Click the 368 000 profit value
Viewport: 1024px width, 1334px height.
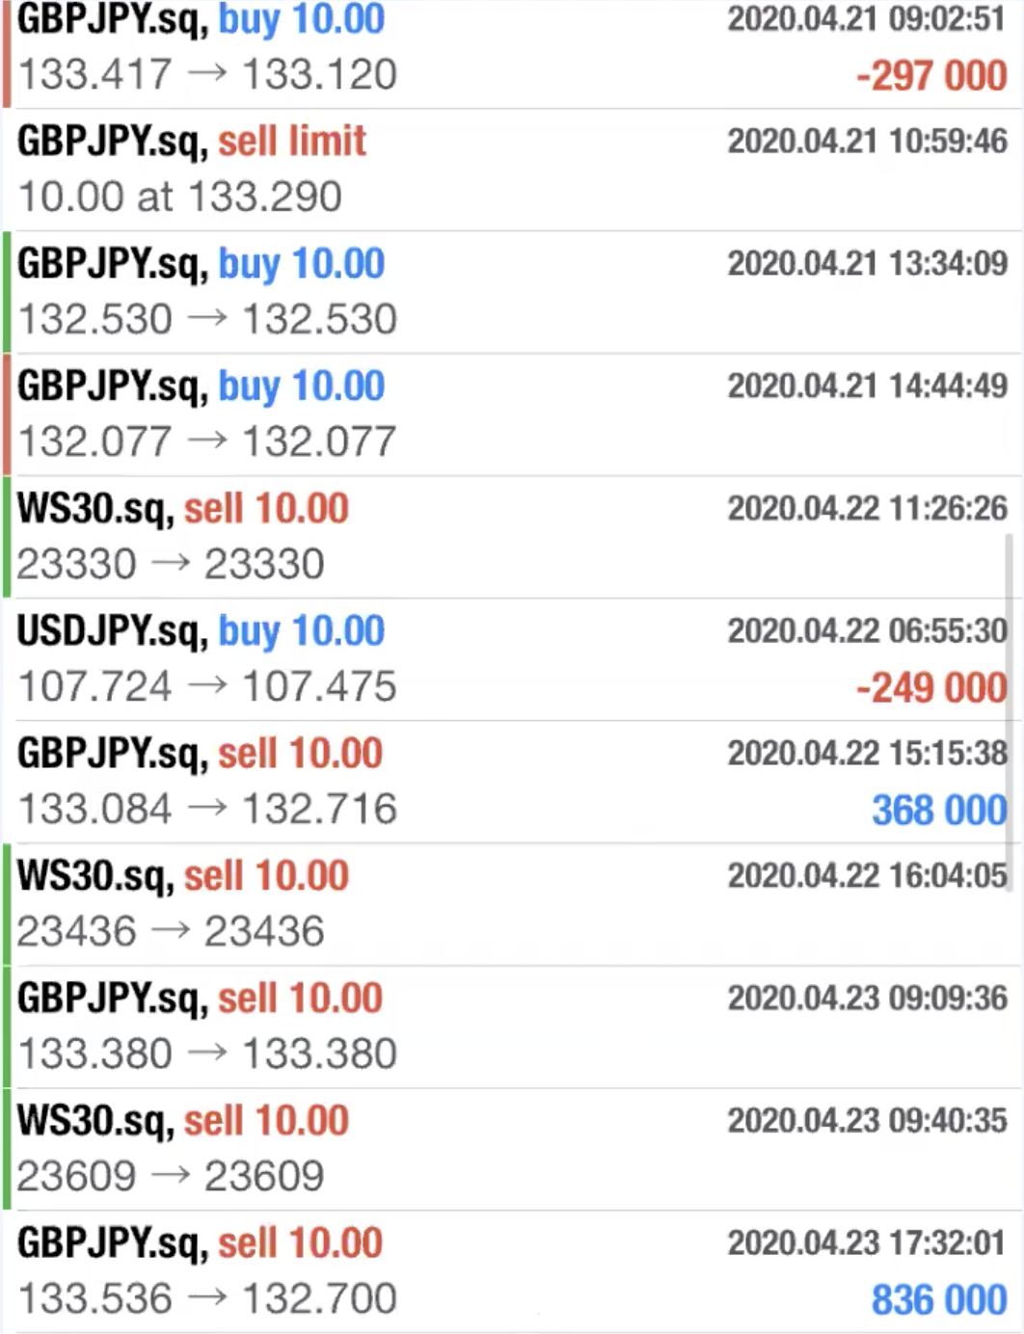(x=939, y=811)
